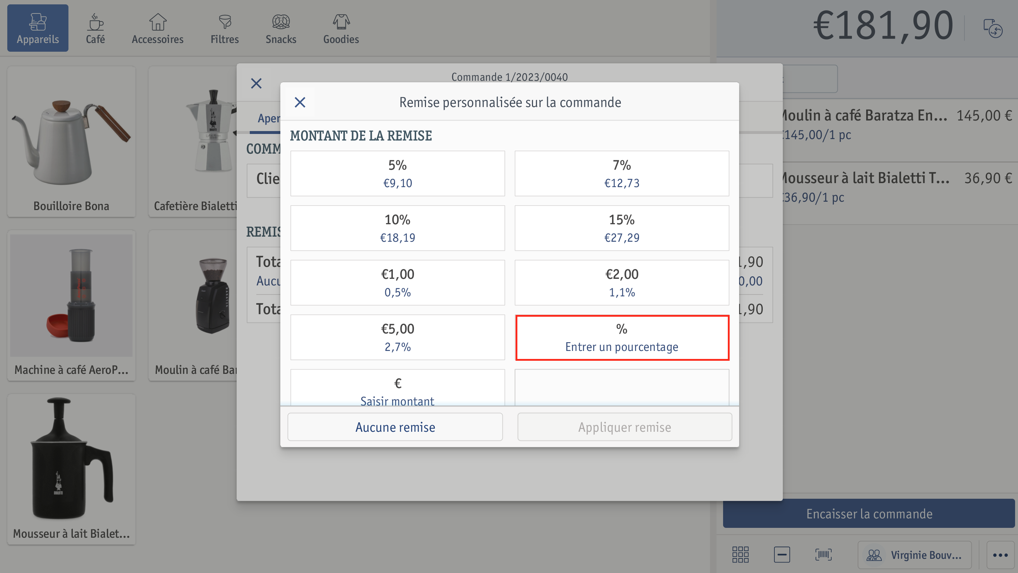1018x573 pixels.
Task: Open the Appareils category
Action: point(38,28)
